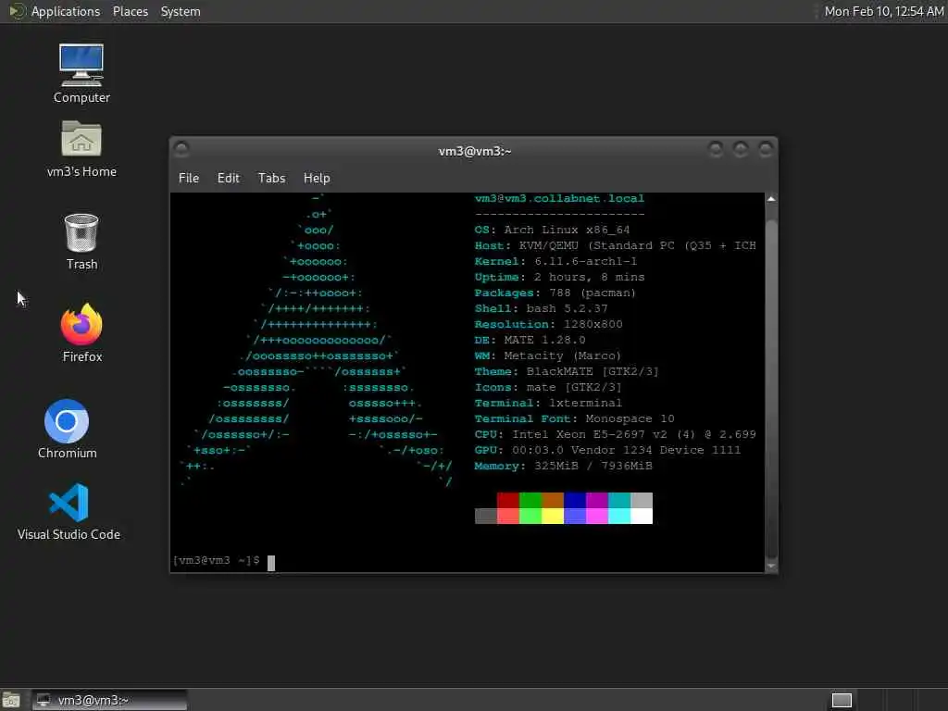Click the dark red color block in neofetch palette

(508, 500)
